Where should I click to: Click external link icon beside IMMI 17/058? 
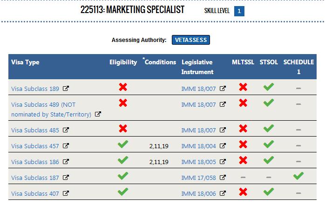(223, 178)
